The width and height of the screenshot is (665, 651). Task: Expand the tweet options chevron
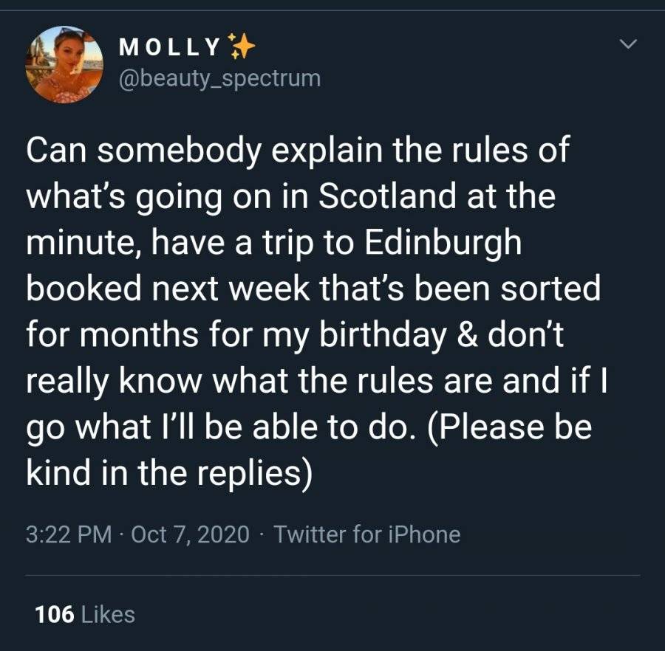627,44
